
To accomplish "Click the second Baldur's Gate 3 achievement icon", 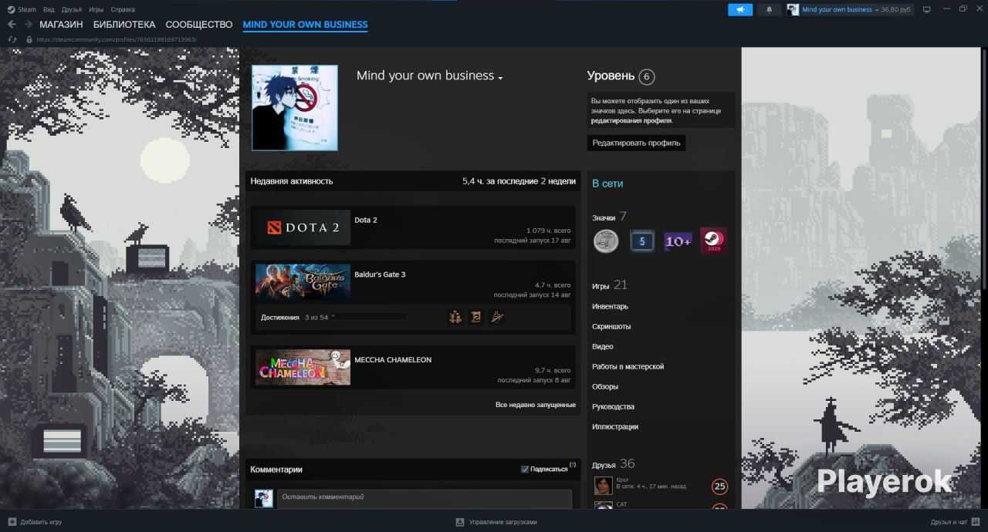I will 476,317.
